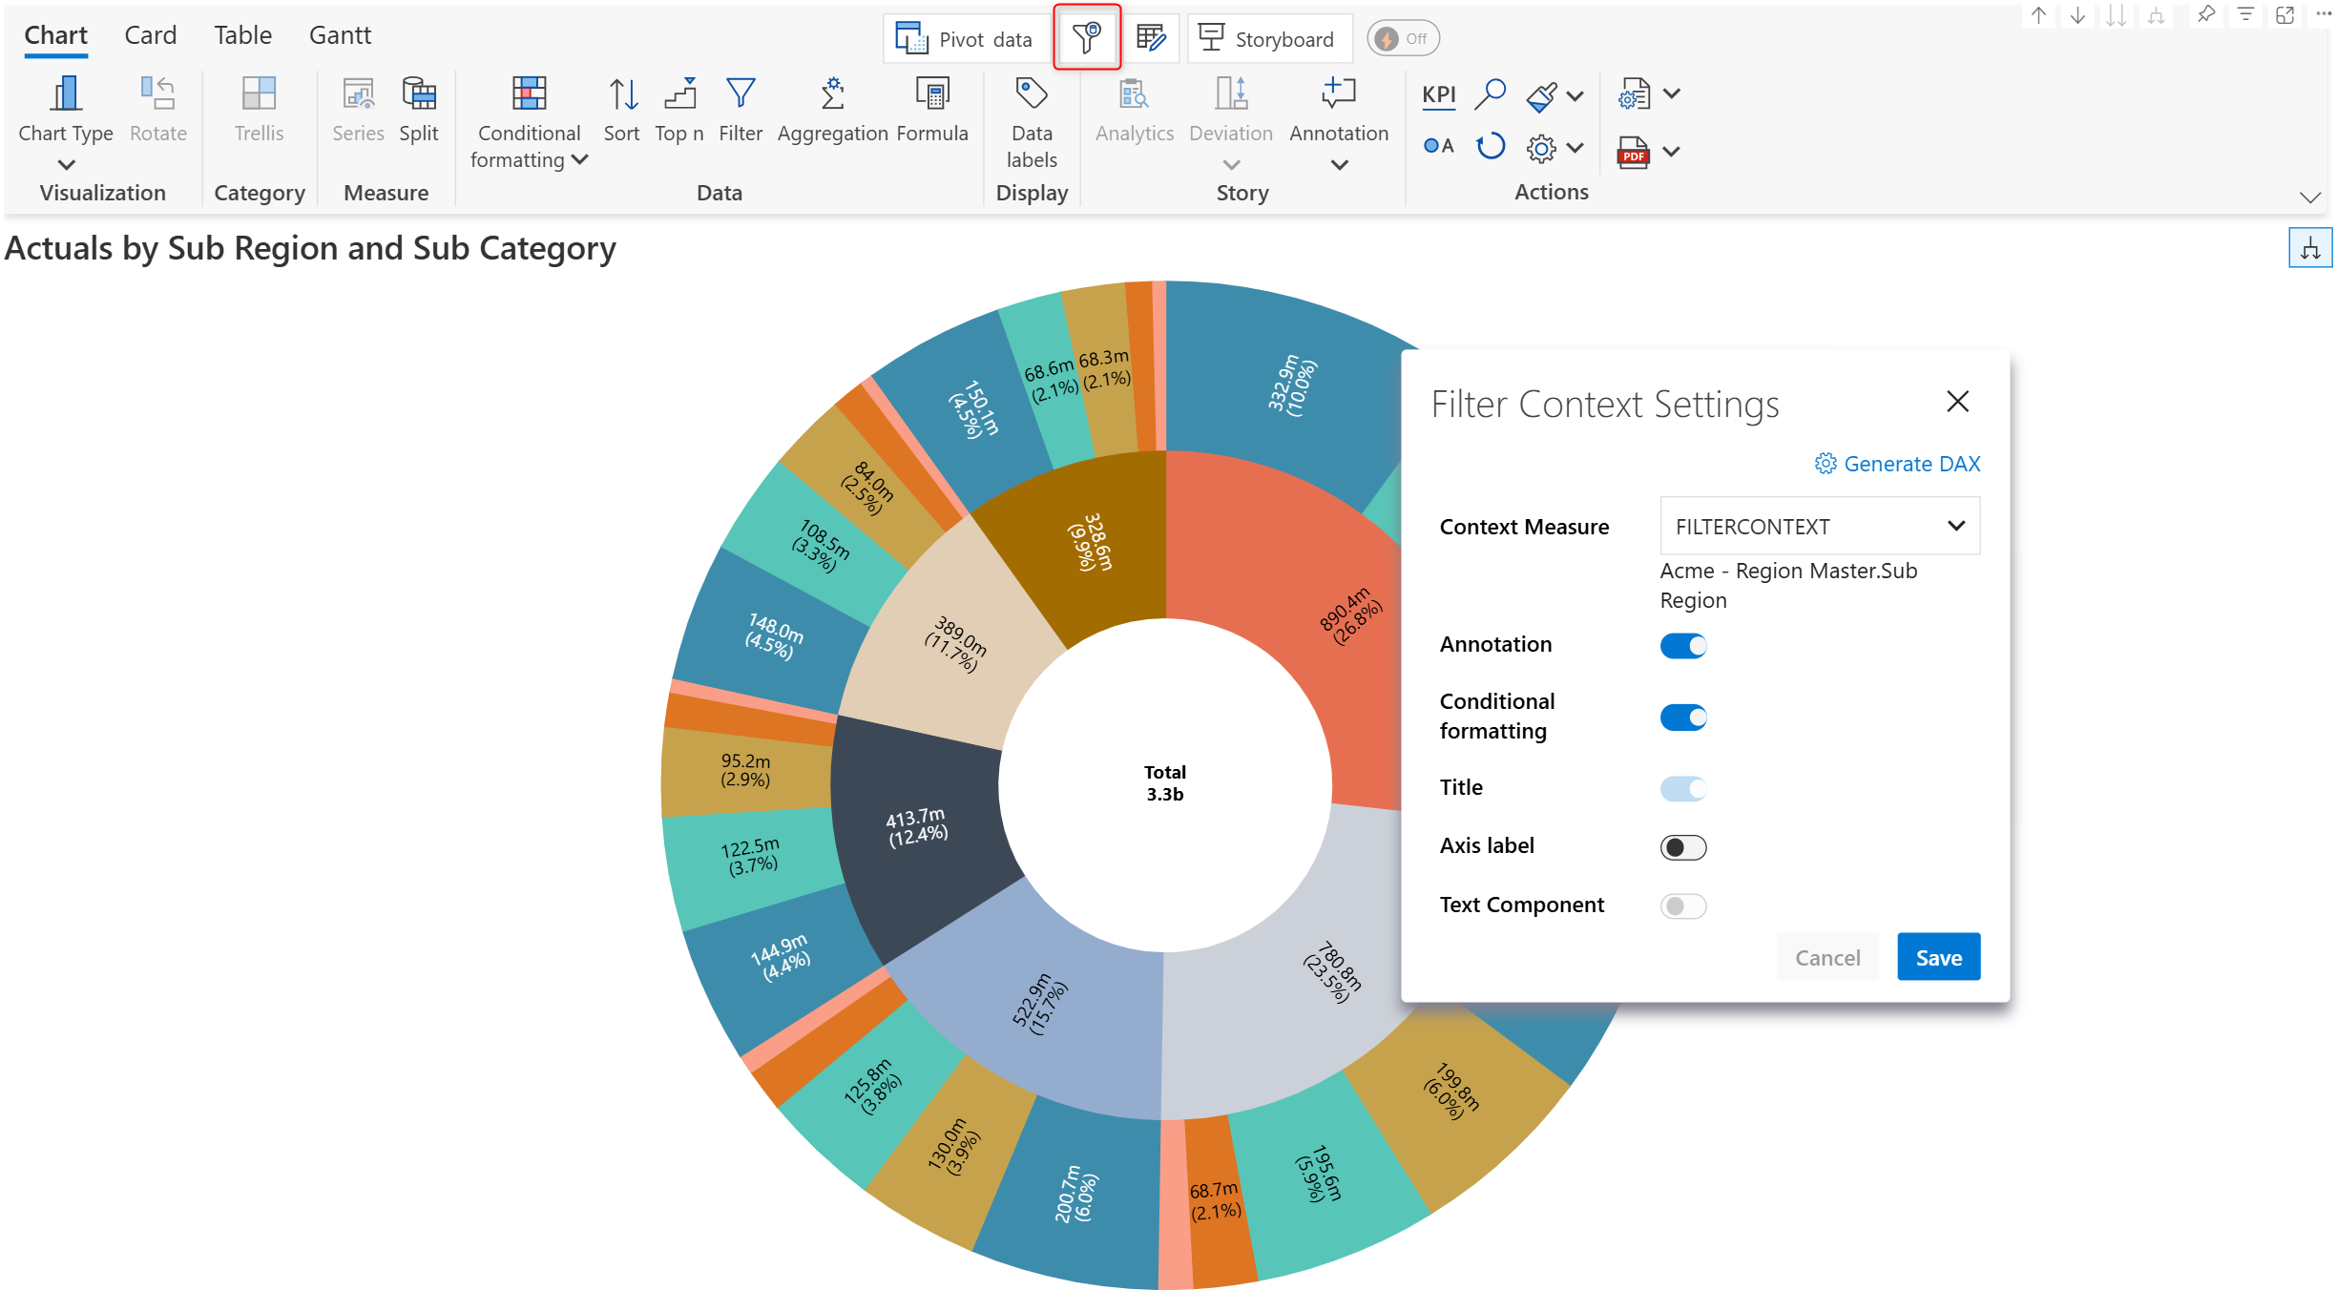The height and width of the screenshot is (1311, 2337).
Task: Click the Data labels tag icon
Action: pos(1031,94)
